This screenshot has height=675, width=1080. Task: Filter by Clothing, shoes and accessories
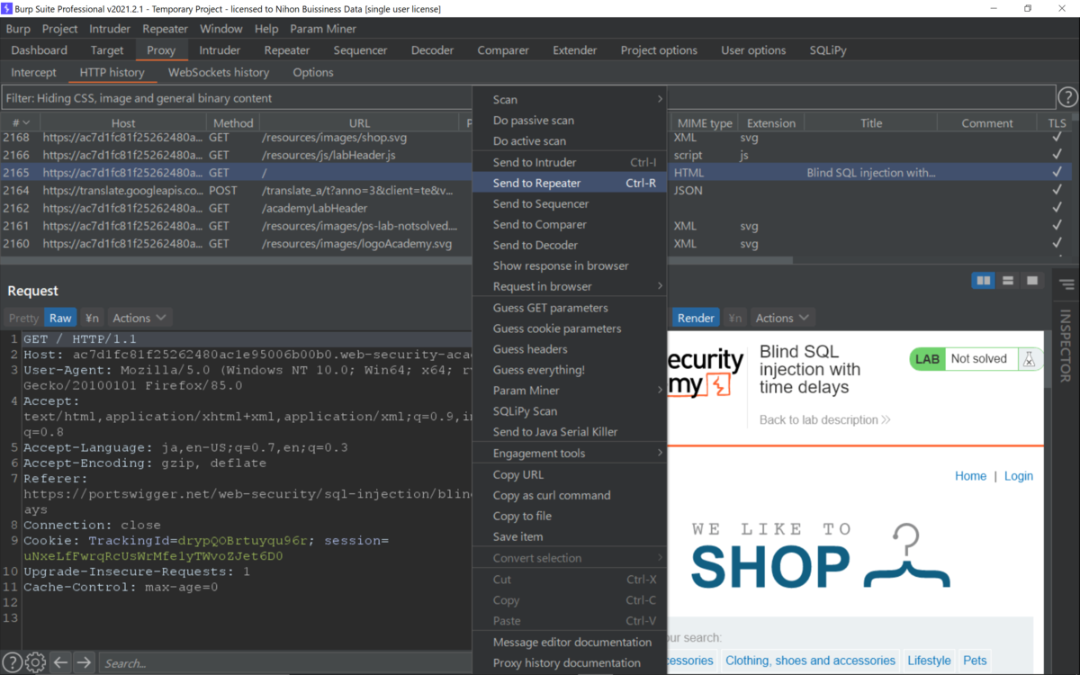(x=810, y=661)
